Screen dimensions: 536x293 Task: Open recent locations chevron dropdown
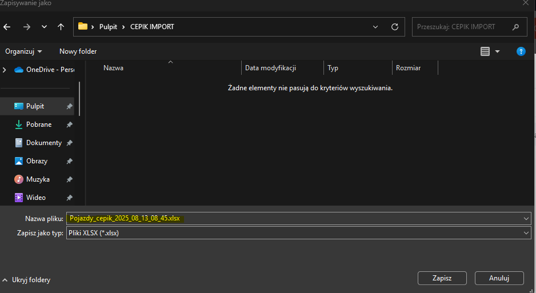pos(44,27)
